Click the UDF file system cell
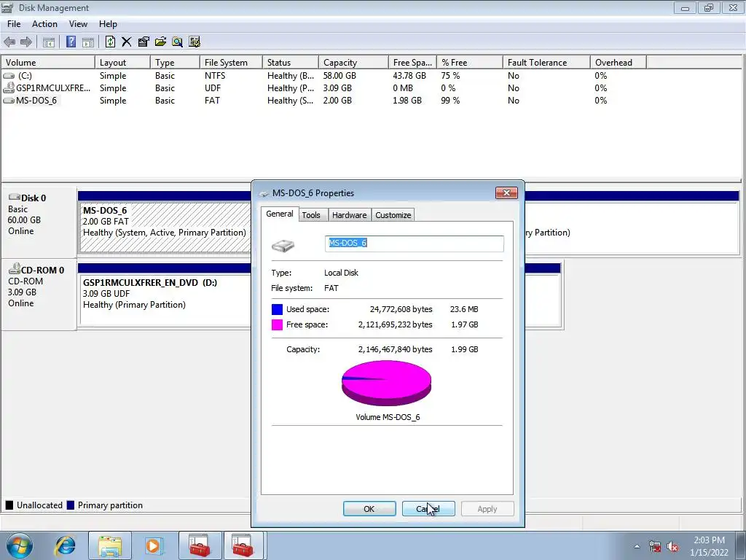This screenshot has width=746, height=560. [x=213, y=88]
